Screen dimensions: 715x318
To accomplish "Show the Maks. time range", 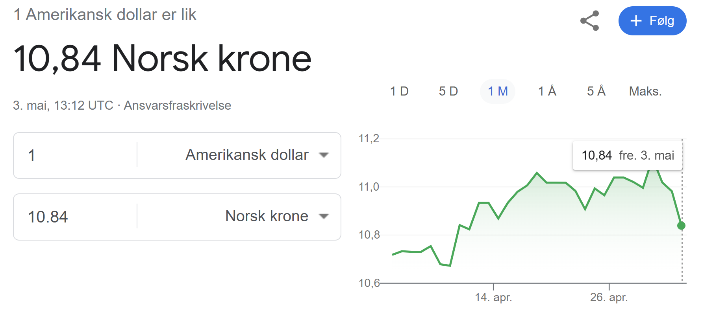I will point(645,91).
